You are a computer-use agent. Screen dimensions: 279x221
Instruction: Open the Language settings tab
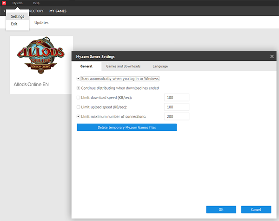(160, 66)
